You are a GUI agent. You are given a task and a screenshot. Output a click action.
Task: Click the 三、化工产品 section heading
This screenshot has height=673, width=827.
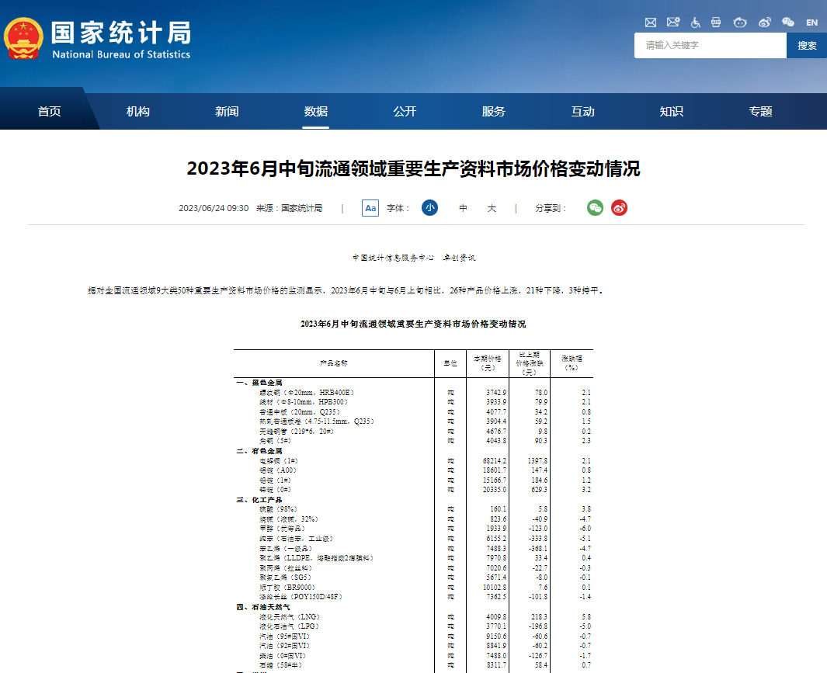pyautogui.click(x=259, y=500)
